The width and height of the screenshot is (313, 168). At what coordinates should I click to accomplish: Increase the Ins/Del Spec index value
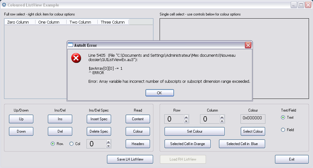pos(108,142)
